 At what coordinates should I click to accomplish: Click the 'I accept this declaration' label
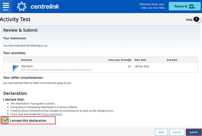(x=28, y=120)
